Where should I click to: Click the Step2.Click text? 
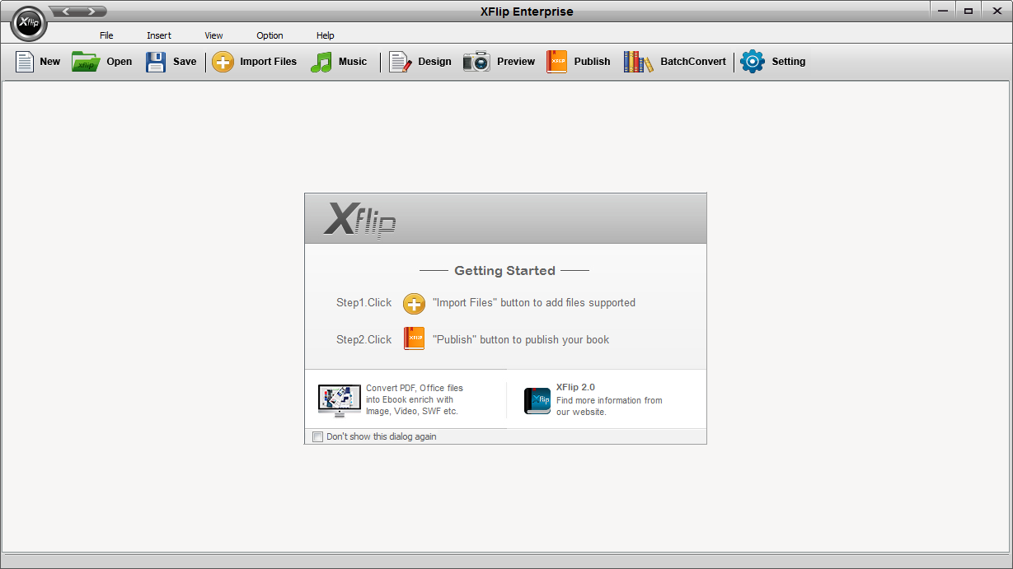pos(364,339)
